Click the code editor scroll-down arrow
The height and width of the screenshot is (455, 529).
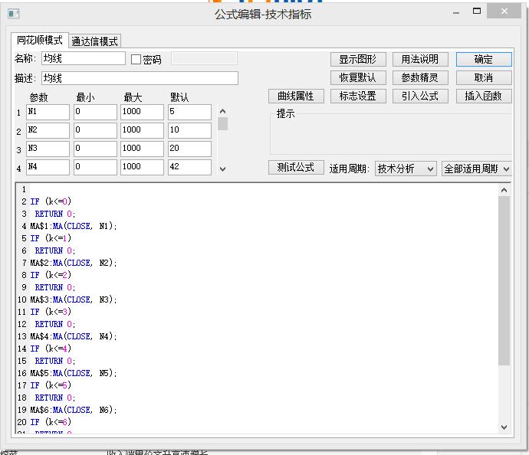point(504,427)
